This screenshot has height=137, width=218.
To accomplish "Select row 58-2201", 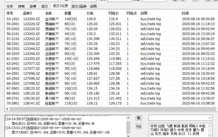I will click(111, 44).
